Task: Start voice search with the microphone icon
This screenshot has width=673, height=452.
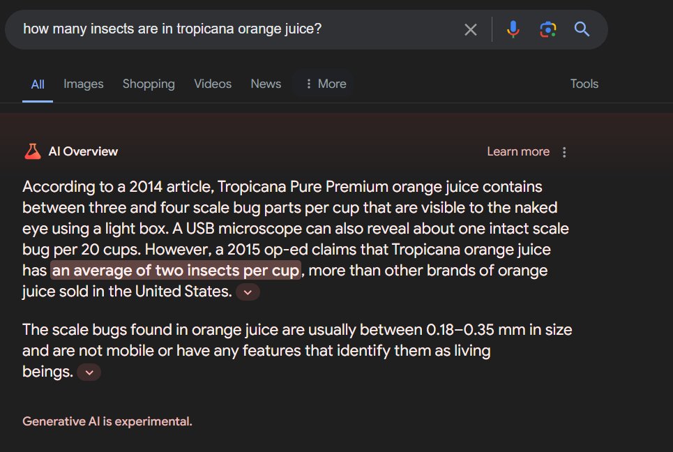Action: pos(513,29)
